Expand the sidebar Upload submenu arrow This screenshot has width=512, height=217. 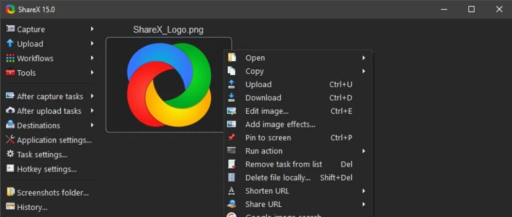92,43
